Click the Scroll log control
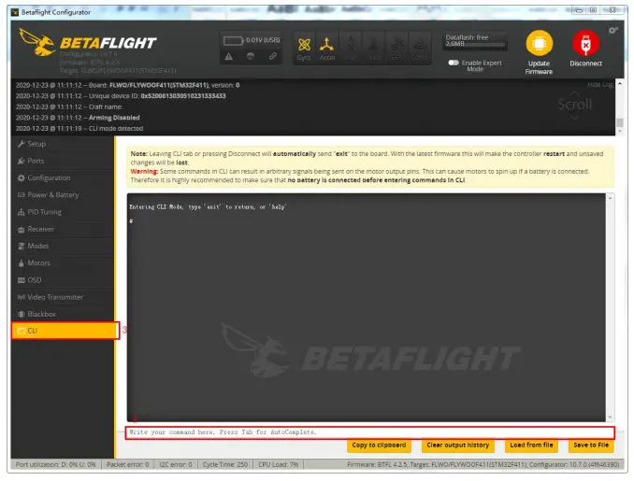Screen dimensions: 634x481 pyautogui.click(x=574, y=105)
